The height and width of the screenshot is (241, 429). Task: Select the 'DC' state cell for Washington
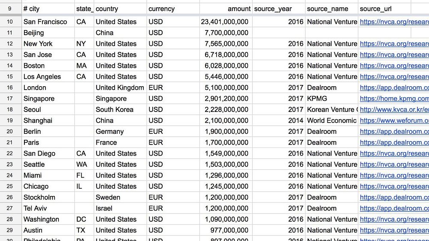84,219
